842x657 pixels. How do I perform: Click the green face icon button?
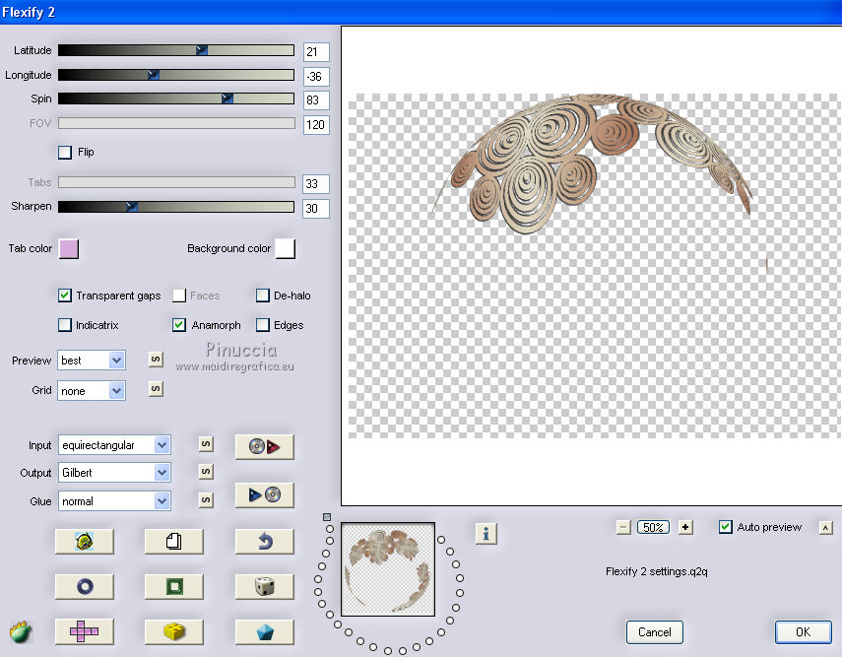coord(85,541)
